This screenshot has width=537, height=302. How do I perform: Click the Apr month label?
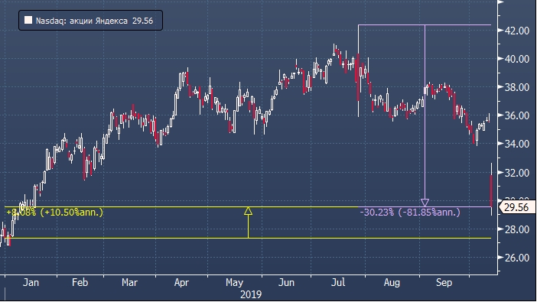[181, 283]
